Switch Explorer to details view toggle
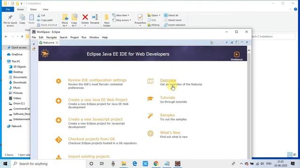 point(290,154)
